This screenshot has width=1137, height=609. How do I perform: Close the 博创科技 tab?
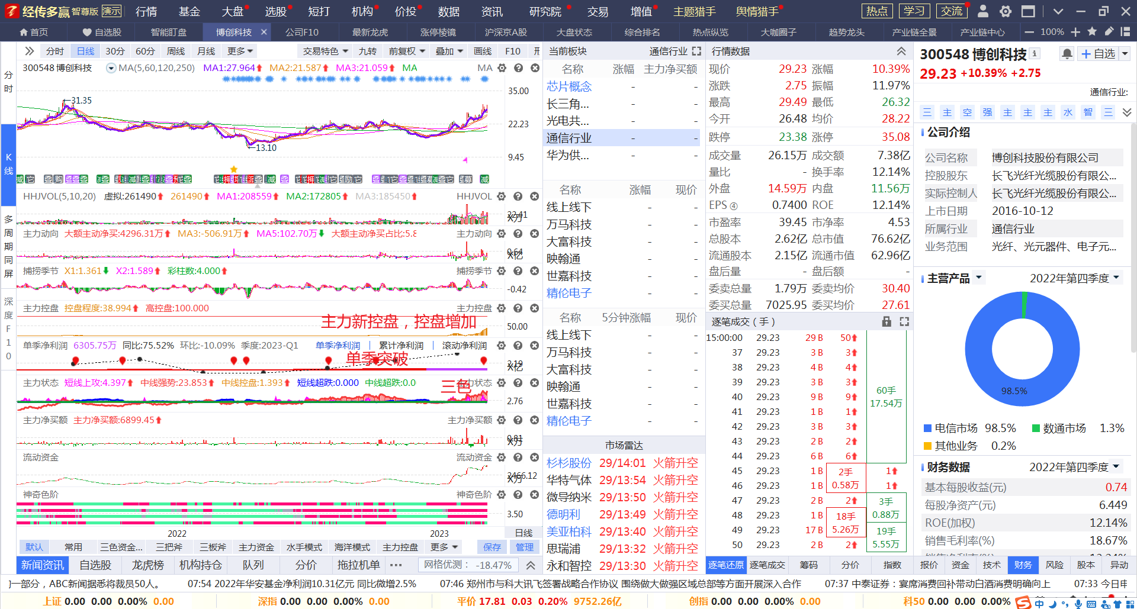[264, 32]
